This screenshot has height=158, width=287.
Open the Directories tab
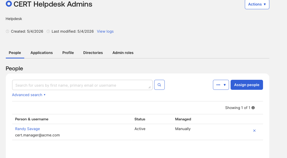point(93,53)
